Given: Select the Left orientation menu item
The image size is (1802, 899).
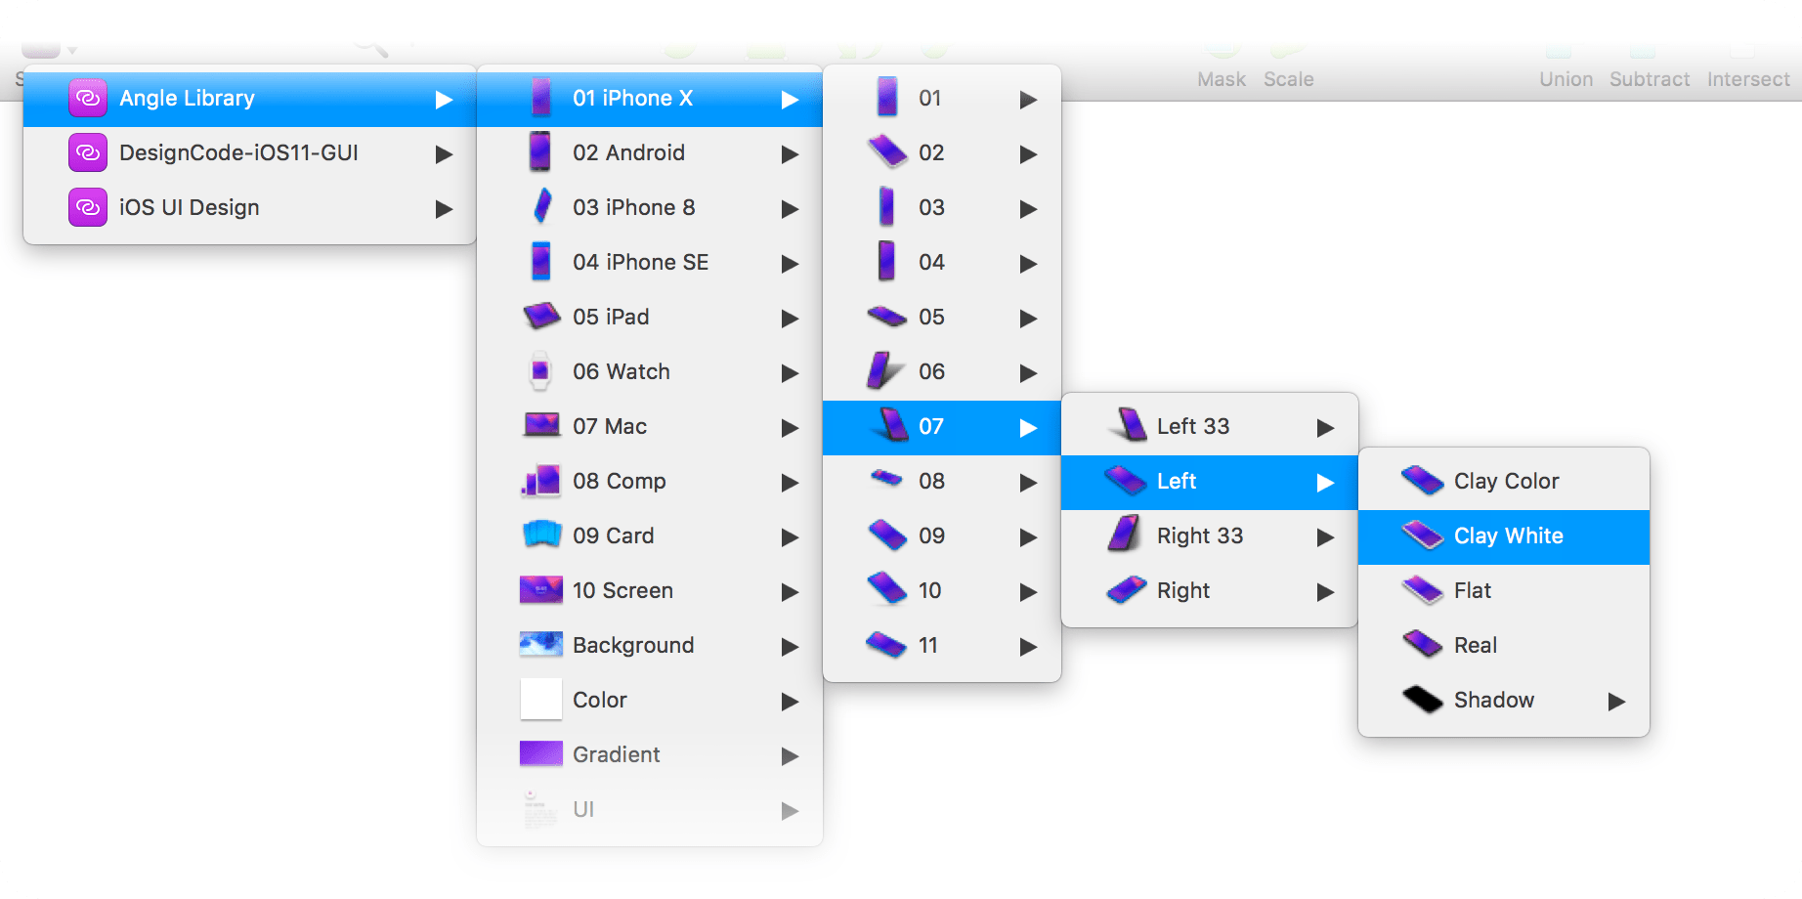Looking at the screenshot, I should click(1210, 482).
